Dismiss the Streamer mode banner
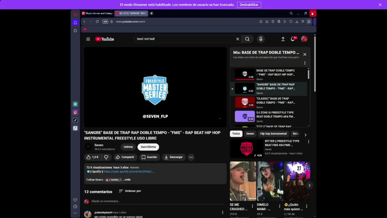The height and width of the screenshot is (218, 387). [x=380, y=5]
